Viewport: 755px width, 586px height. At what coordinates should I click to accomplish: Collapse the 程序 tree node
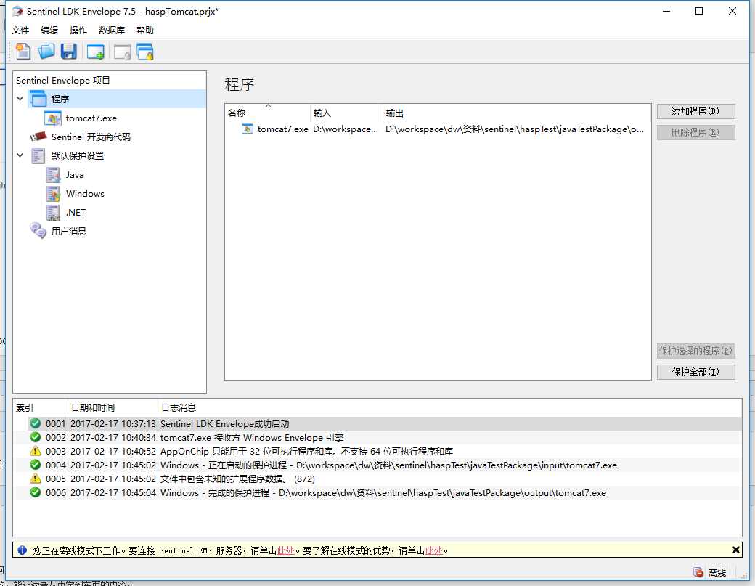(x=20, y=99)
